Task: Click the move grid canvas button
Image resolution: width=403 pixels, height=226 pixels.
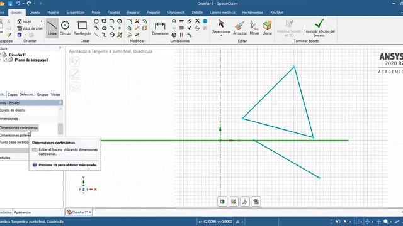Action: pyautogui.click(x=245, y=202)
